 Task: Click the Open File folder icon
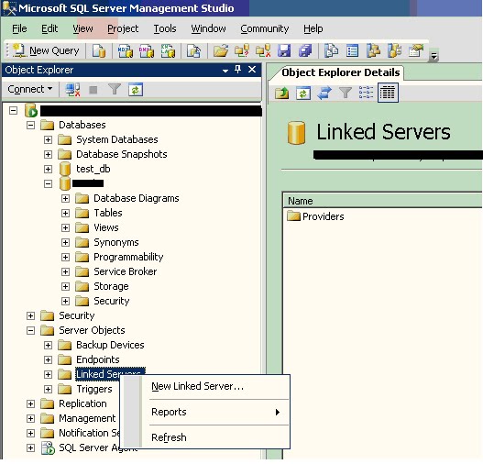pyautogui.click(x=221, y=50)
